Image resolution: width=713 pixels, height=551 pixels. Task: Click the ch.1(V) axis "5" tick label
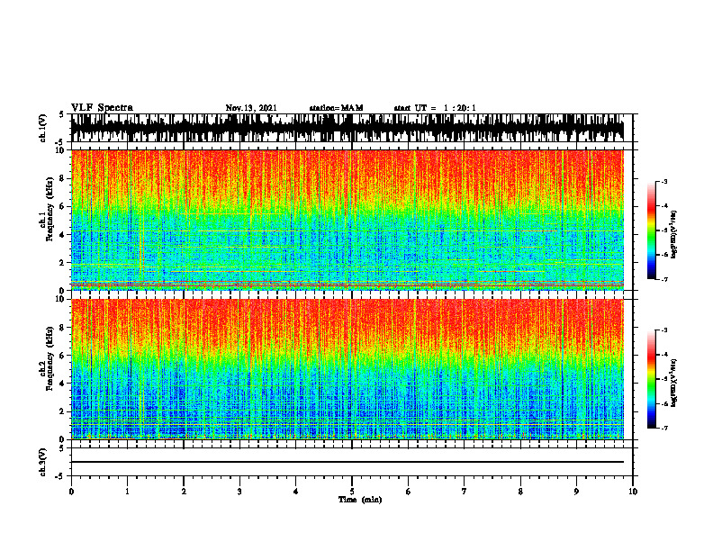coord(62,114)
